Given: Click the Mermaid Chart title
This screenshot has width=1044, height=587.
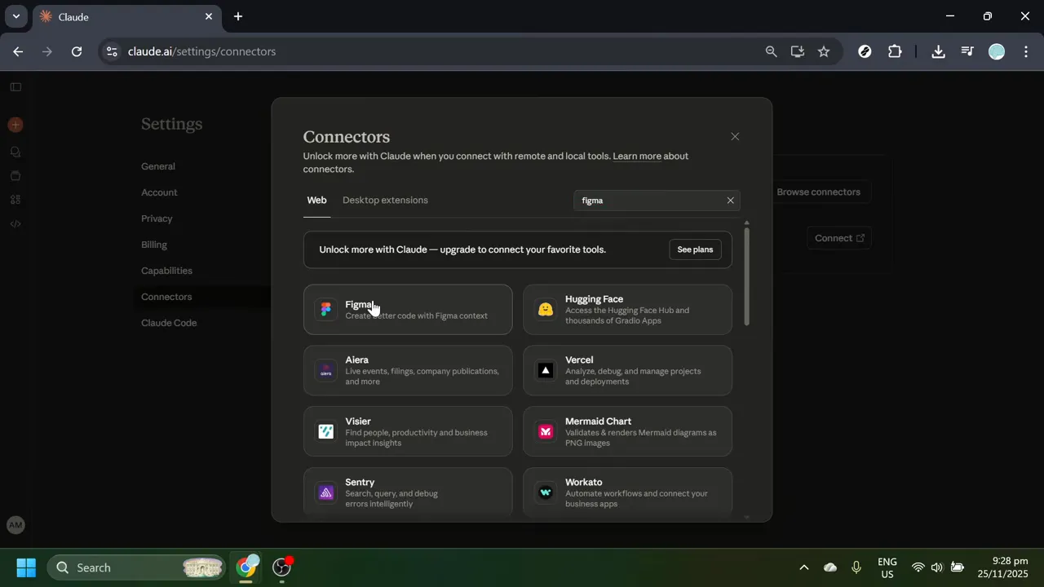Looking at the screenshot, I should (x=598, y=421).
